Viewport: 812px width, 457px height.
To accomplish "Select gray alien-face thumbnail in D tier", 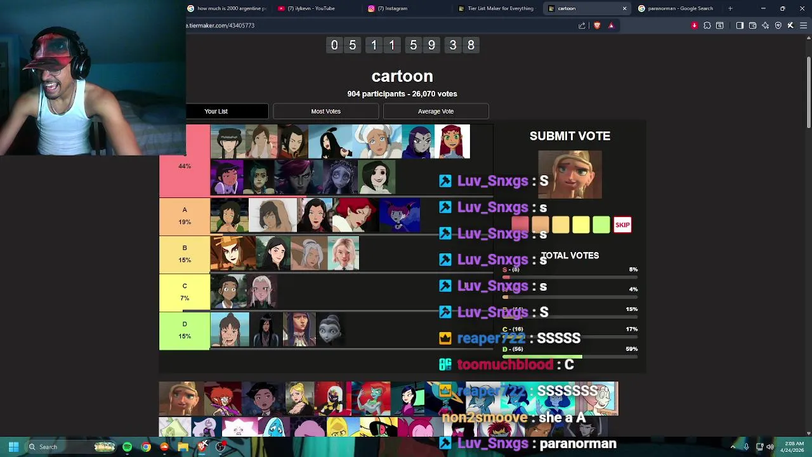I will click(x=331, y=329).
